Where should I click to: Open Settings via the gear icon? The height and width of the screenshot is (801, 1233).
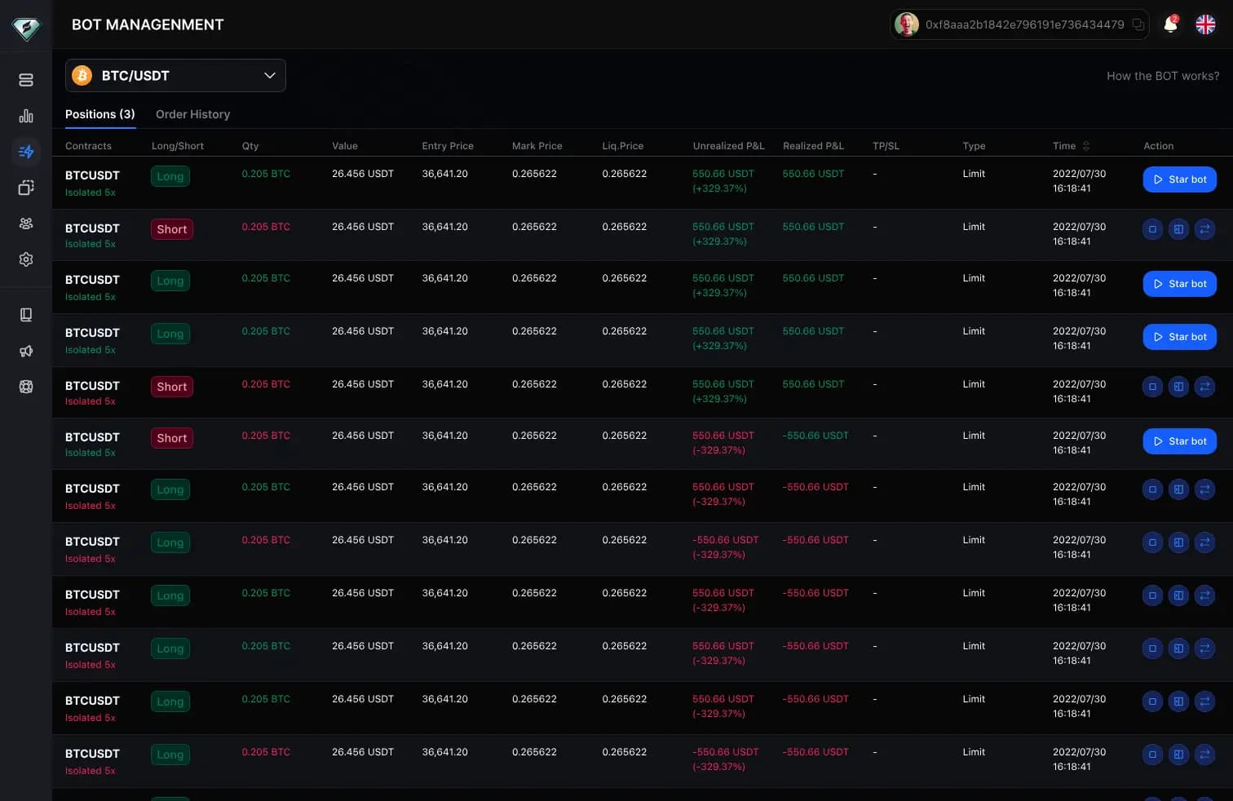26,259
